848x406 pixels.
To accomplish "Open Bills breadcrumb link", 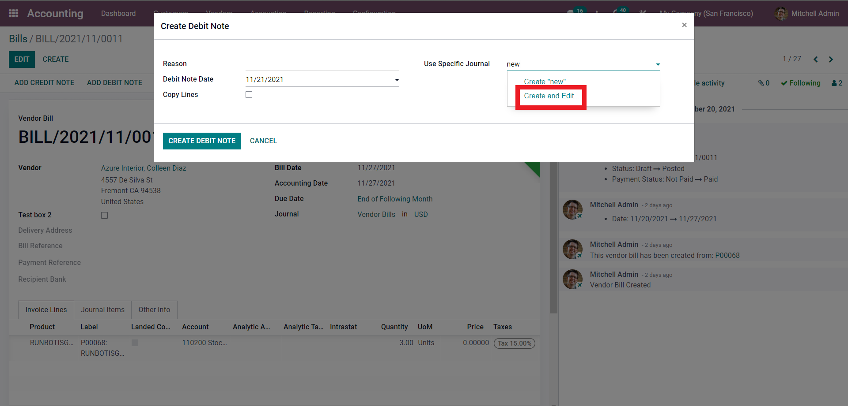I will click(x=18, y=39).
